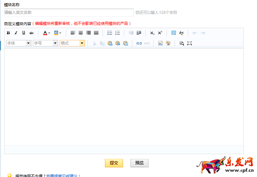Viewport: 257px width, 177px height.
Task: Insert bulleted list
Action: tap(110, 33)
